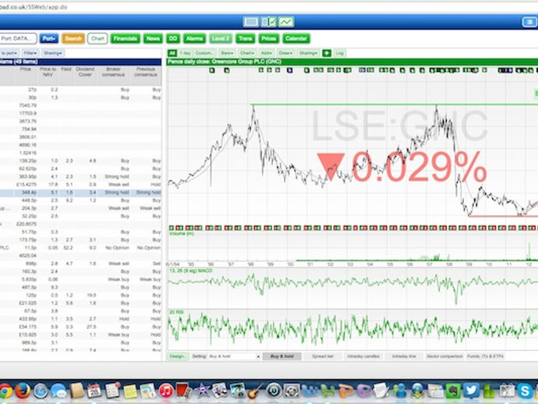Open the Setting Buy & hold combo box
Image resolution: width=538 pixels, height=404 pixels.
pyautogui.click(x=235, y=356)
